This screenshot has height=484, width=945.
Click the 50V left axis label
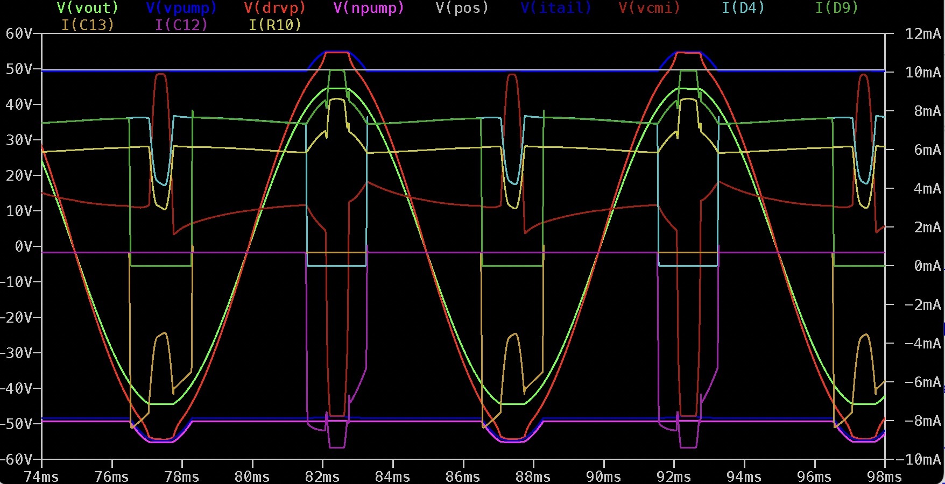pos(19,69)
